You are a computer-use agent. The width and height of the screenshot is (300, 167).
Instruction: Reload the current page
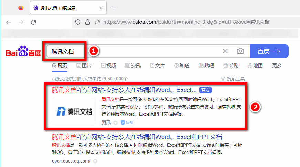33,22
